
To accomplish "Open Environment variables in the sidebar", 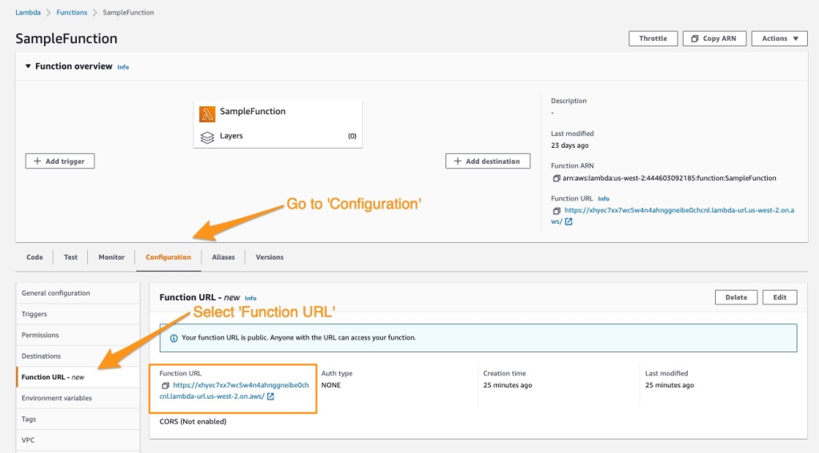I will coord(57,398).
